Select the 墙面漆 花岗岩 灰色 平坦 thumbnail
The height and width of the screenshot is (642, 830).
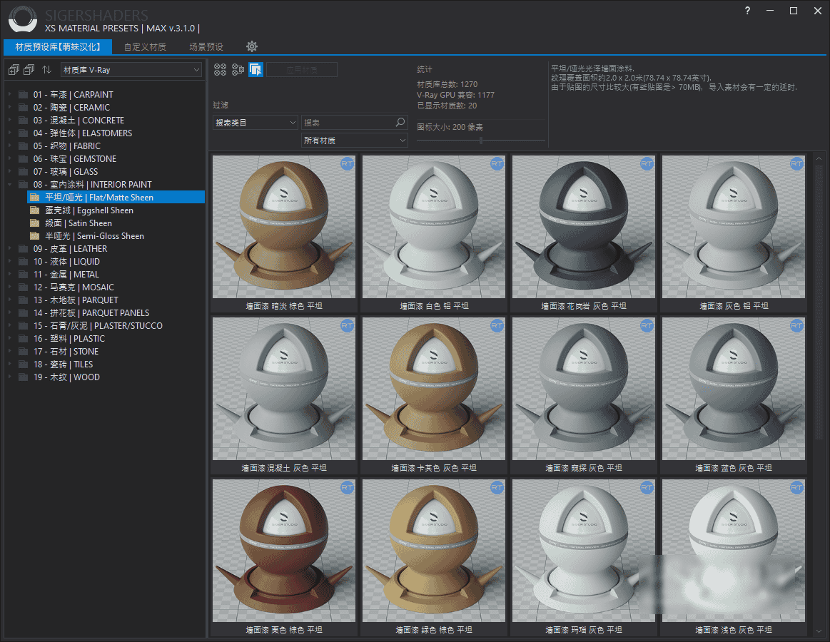[583, 227]
